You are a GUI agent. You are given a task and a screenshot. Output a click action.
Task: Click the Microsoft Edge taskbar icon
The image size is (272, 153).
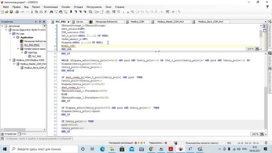pos(102,149)
